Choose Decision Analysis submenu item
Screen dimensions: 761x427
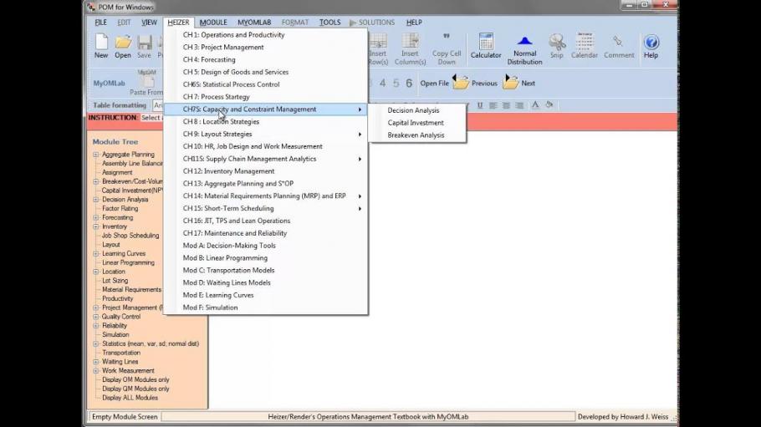pyautogui.click(x=413, y=110)
